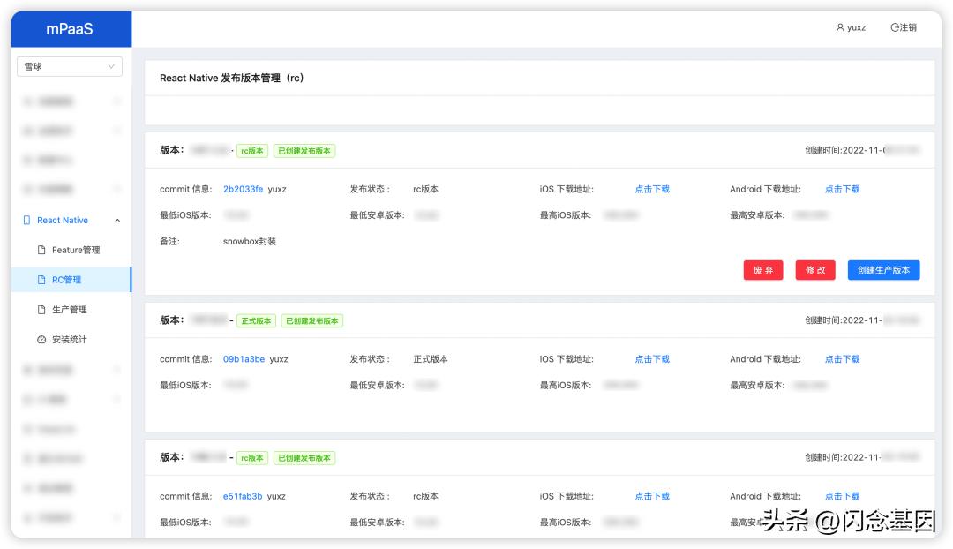Click the 注销 logout button
The image size is (953, 549).
[904, 27]
